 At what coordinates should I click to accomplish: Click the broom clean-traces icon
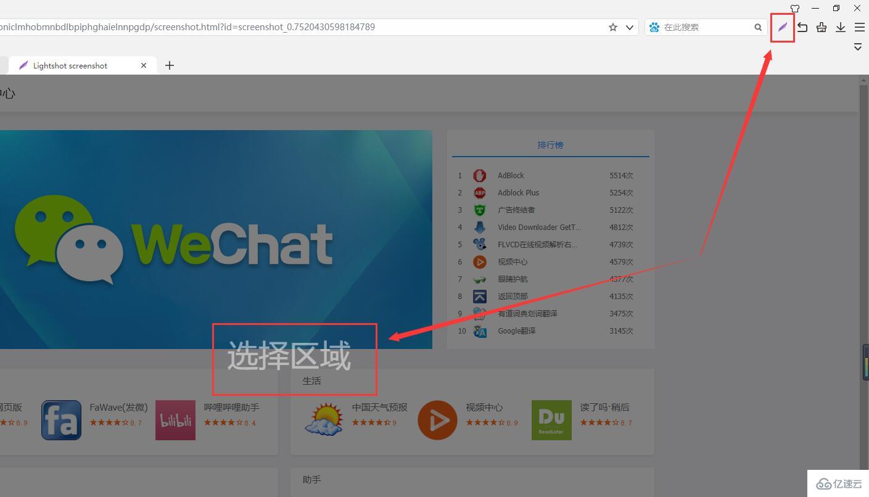point(822,27)
